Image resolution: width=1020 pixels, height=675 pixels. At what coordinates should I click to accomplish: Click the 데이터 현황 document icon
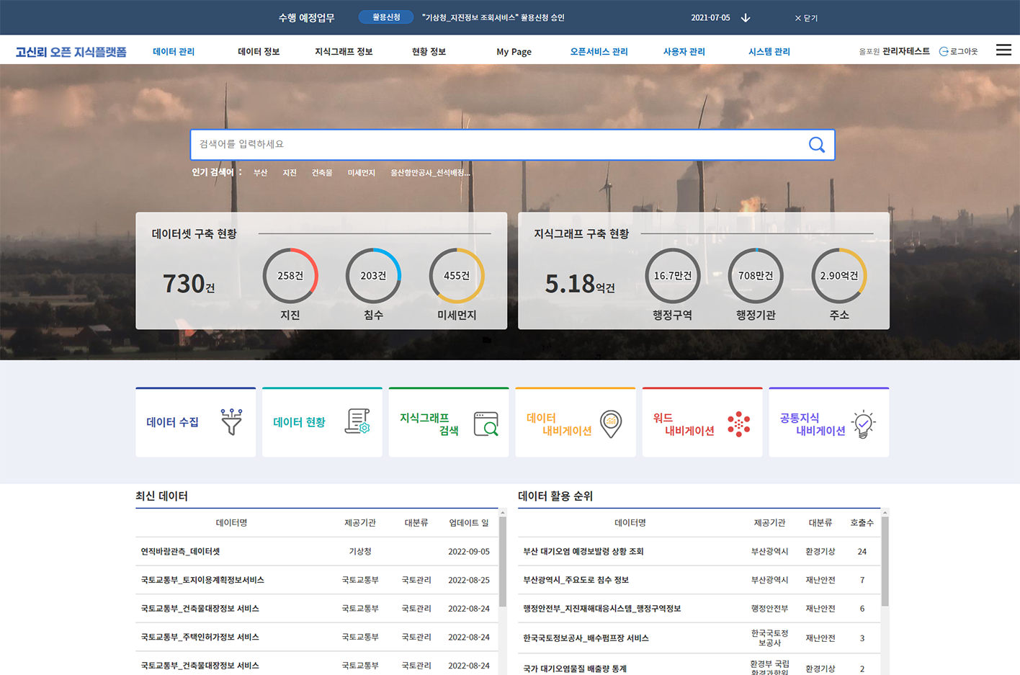pyautogui.click(x=357, y=422)
